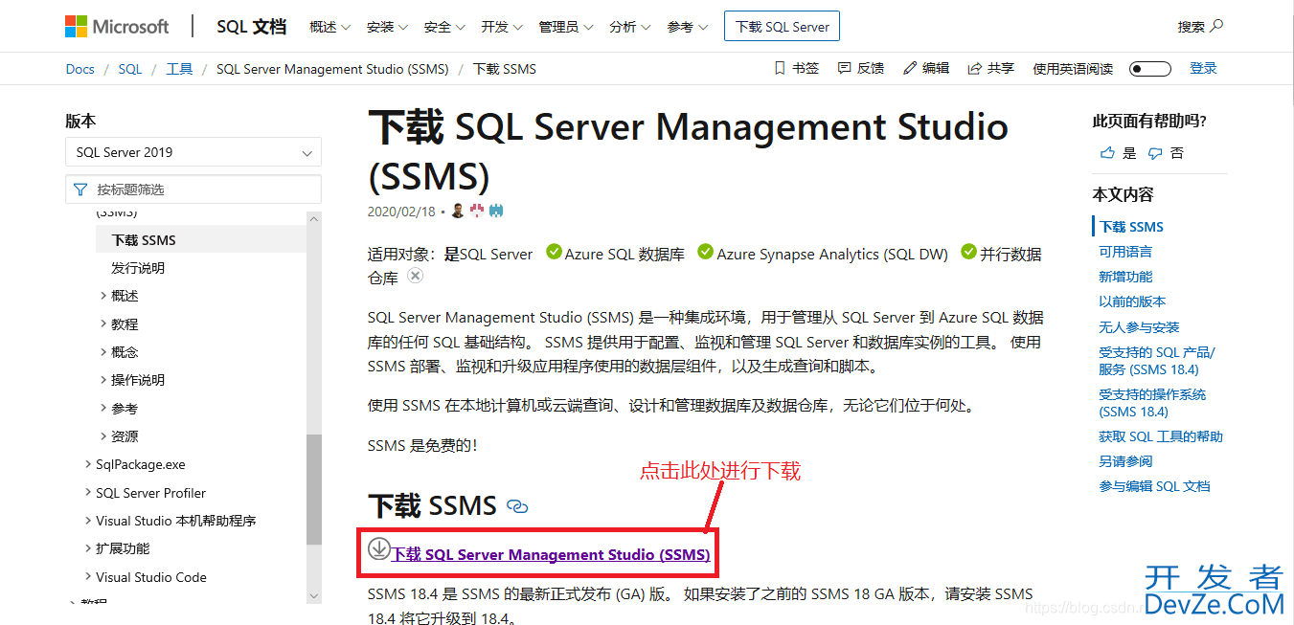The image size is (1294, 625).
Task: Expand the 参考 tree node in sidebar
Action: coord(103,408)
